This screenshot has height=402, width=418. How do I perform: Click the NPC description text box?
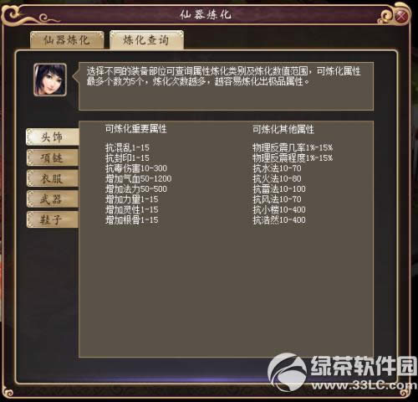227,86
